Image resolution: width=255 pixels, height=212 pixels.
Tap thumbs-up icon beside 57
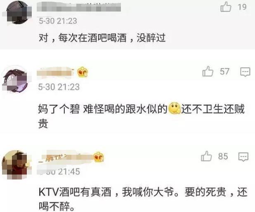[208, 71]
